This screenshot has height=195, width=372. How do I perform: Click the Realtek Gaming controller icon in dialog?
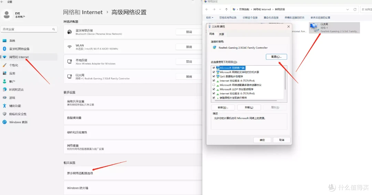coord(215,47)
